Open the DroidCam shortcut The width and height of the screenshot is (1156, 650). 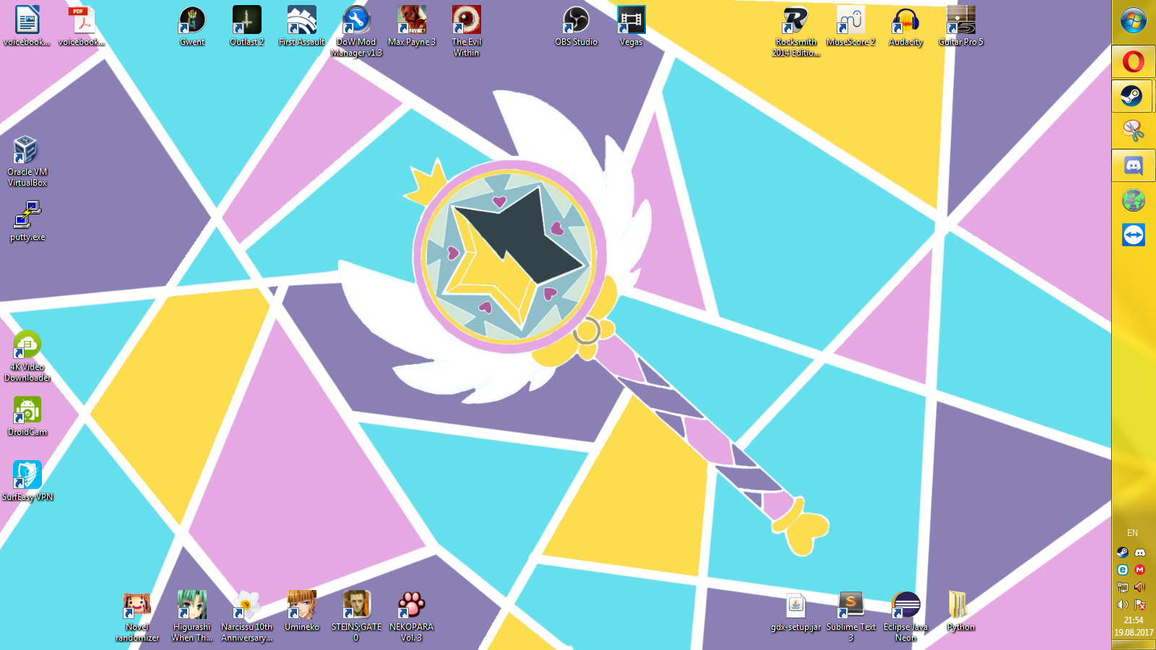pos(27,416)
